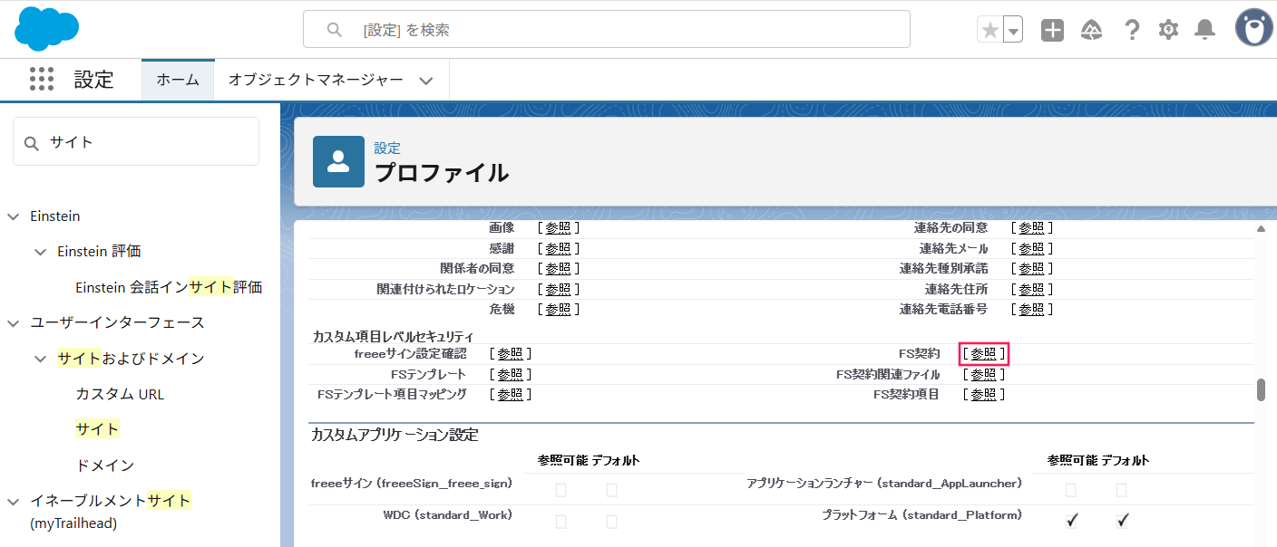The height and width of the screenshot is (547, 1277).
Task: Focus the global [設定] を検索 field
Action: (x=606, y=29)
